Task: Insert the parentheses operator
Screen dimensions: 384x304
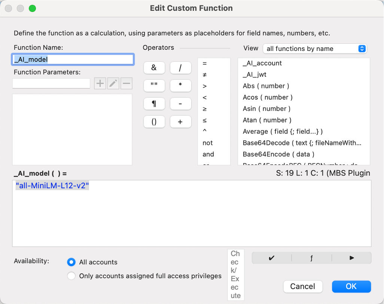Action: 154,122
